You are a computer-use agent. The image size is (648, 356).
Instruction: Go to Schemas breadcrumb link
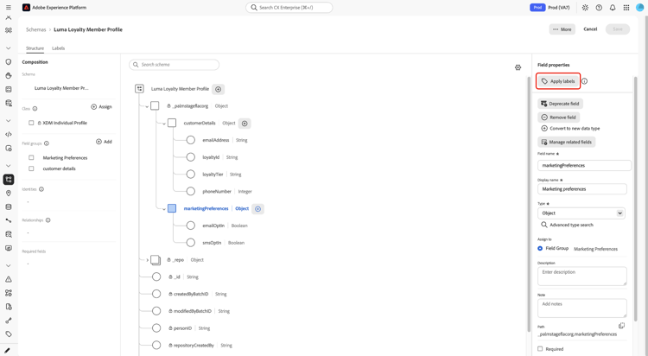[x=36, y=29]
